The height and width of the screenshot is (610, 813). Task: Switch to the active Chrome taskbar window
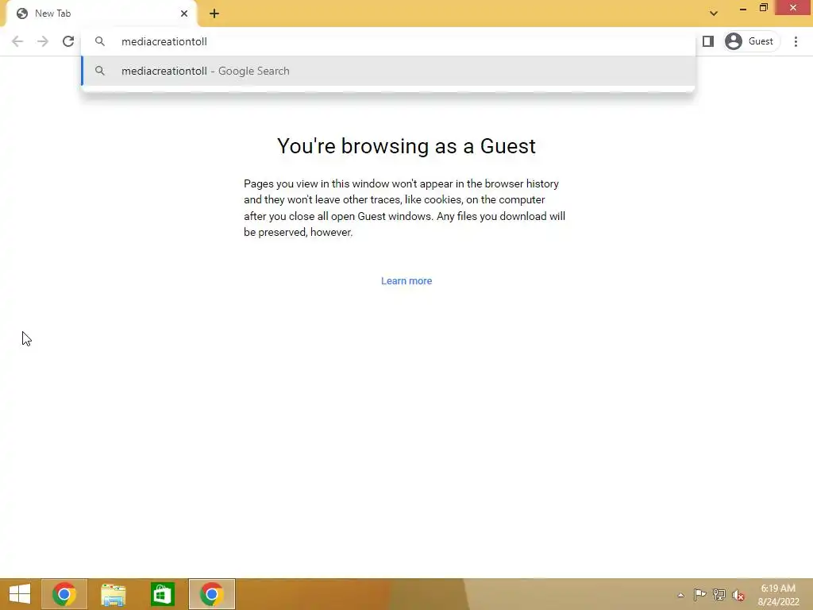point(211,594)
